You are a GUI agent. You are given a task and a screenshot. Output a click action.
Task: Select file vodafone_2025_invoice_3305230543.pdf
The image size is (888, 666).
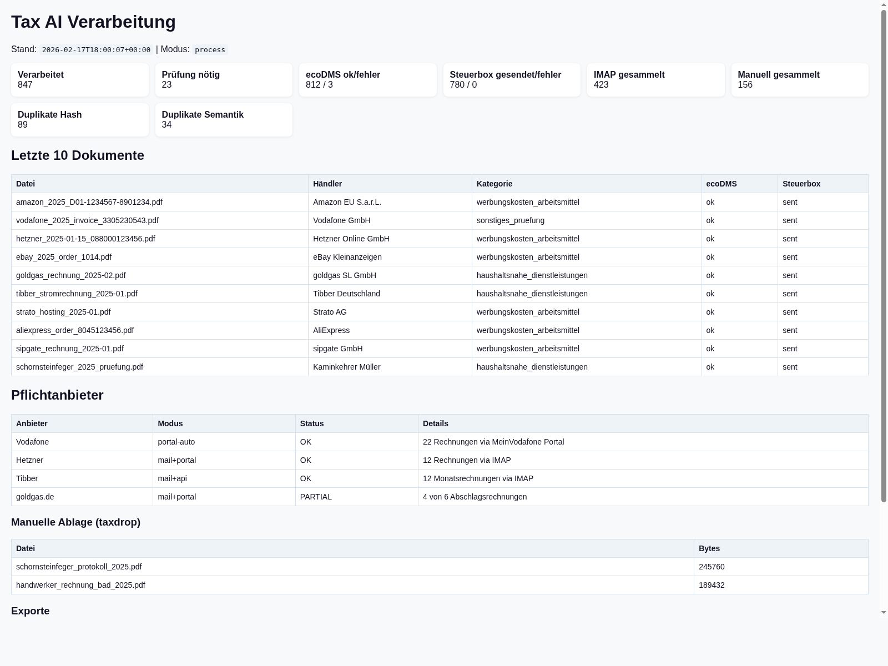pyautogui.click(x=87, y=220)
